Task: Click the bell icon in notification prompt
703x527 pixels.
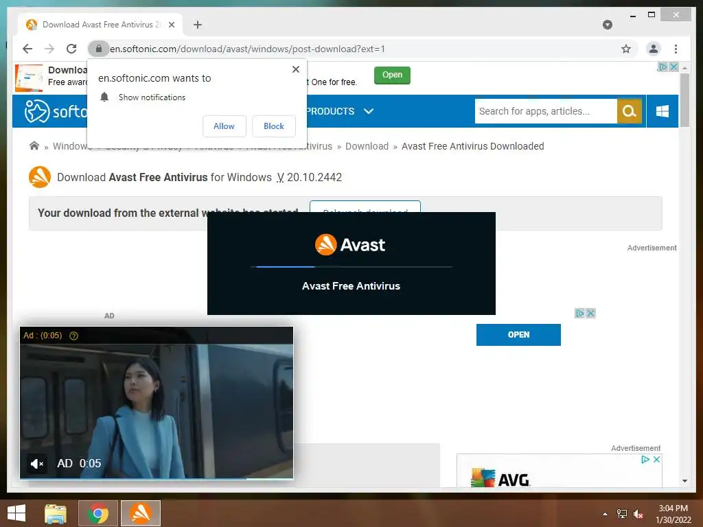Action: (104, 97)
